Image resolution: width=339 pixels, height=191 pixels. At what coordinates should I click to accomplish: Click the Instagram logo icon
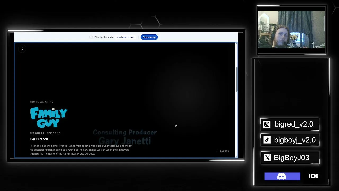[x=267, y=124]
